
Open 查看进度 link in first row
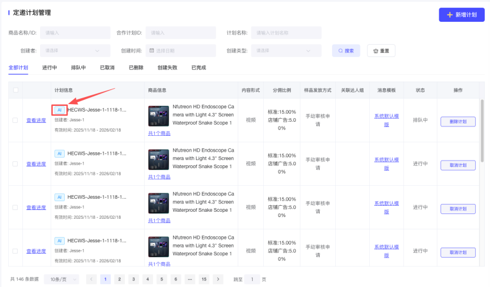point(36,121)
